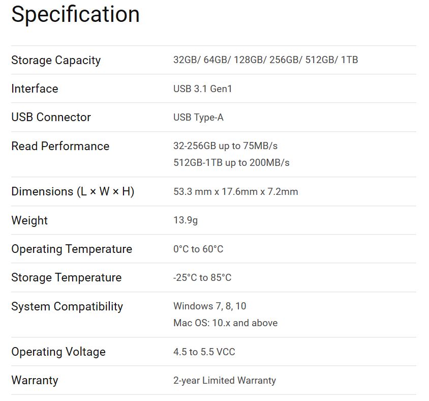The height and width of the screenshot is (401, 429).
Task: Click the Windows 7, 8, 10 text
Action: coord(209,306)
